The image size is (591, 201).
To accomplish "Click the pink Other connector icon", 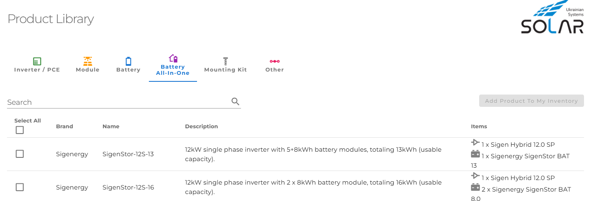I will tap(275, 61).
